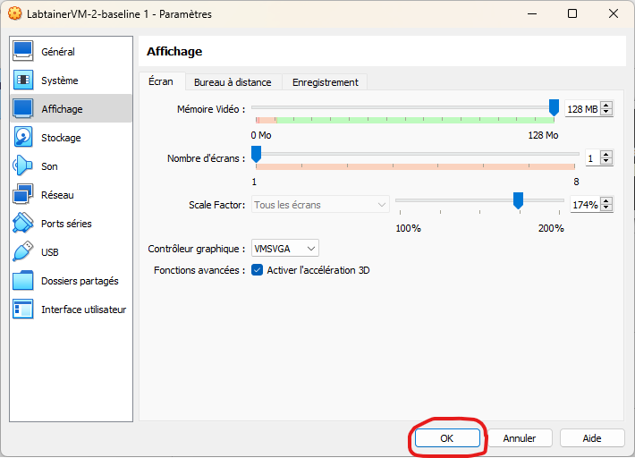The image size is (635, 458).
Task: Open Stockage disk icon in sidebar
Action: pos(23,138)
